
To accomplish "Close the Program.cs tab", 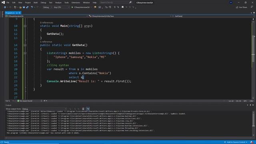I will click(x=20, y=13).
